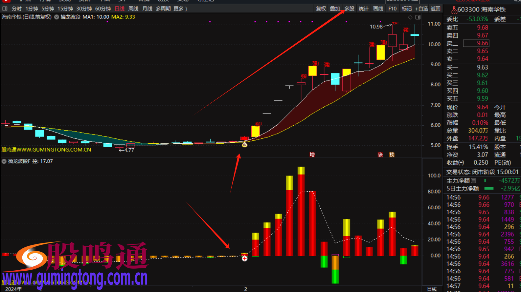Expand 更多 for more period options
This screenshot has width=521, height=292.
tap(180, 9)
